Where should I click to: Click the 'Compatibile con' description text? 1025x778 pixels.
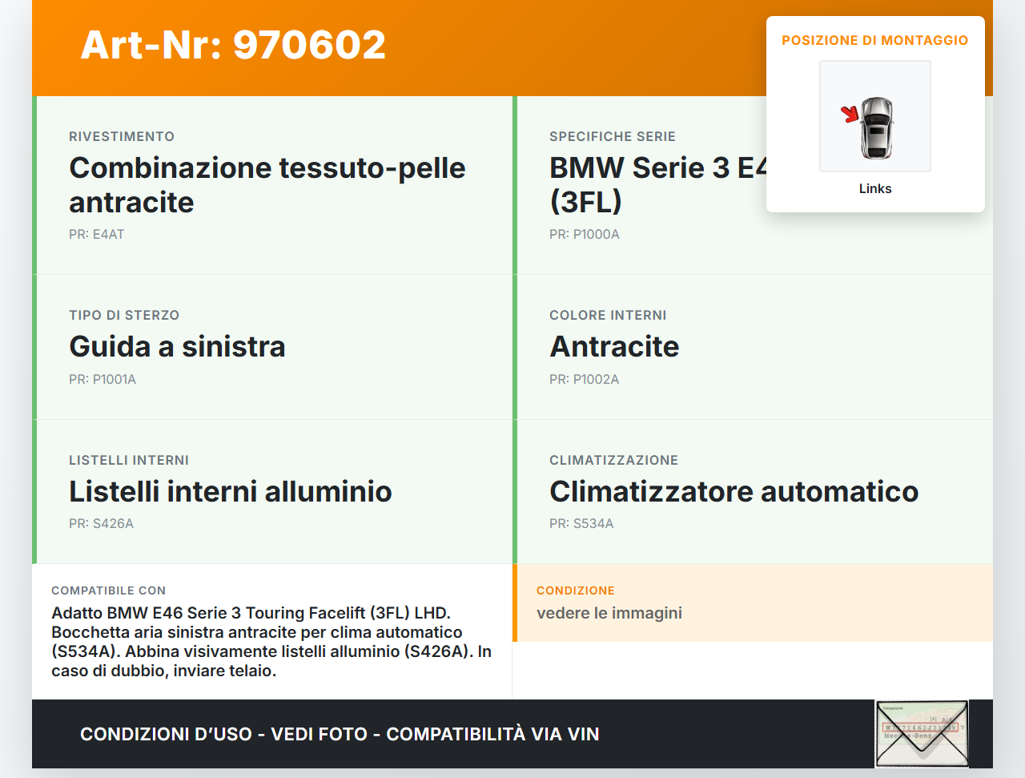[271, 642]
